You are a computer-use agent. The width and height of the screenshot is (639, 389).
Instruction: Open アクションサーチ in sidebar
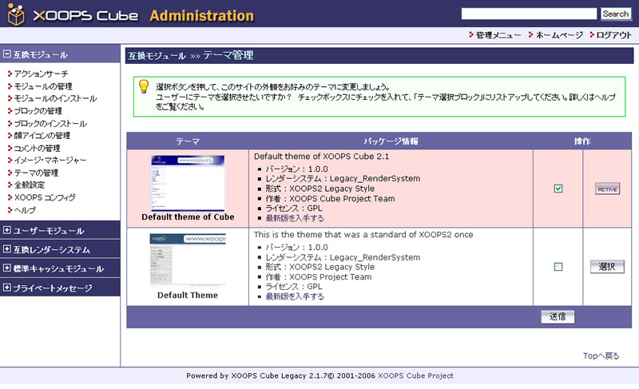pyautogui.click(x=41, y=73)
